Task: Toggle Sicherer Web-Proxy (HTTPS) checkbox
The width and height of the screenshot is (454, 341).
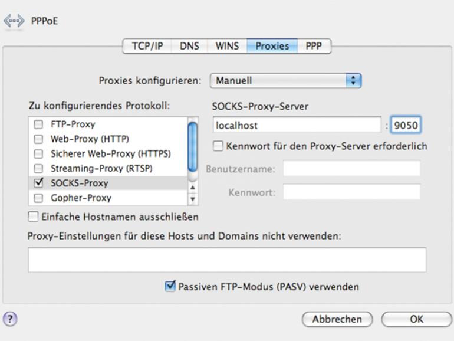Action: click(39, 154)
